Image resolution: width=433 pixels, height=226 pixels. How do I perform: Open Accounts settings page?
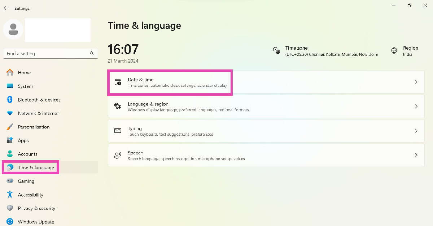pos(50,154)
